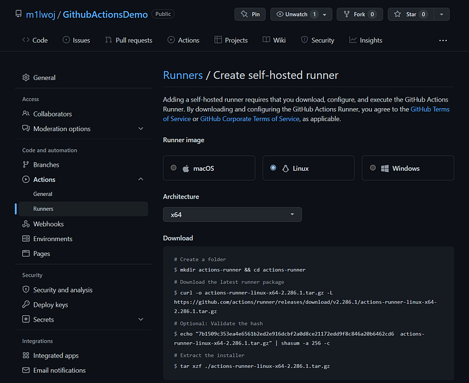469x383 pixels.
Task: Select Runners in the sidebar
Action: pos(83,208)
